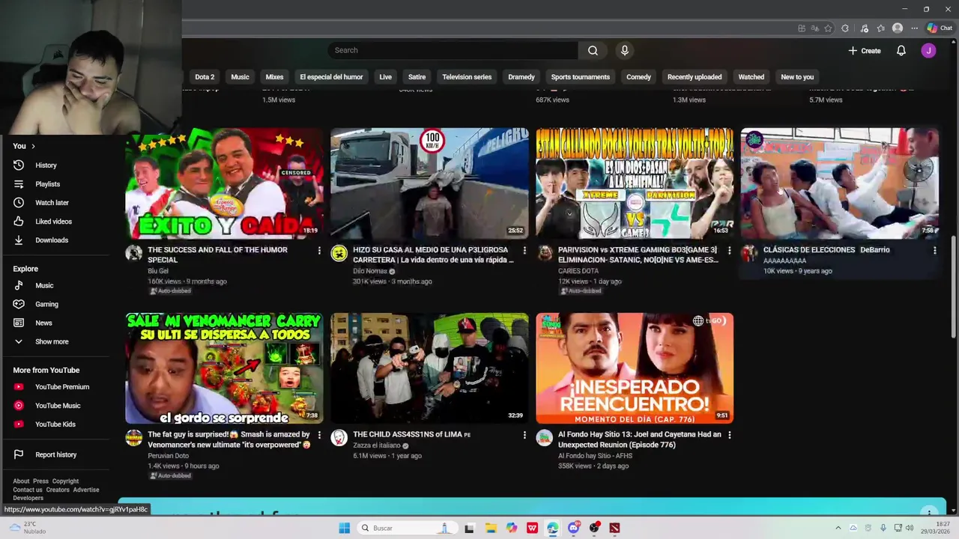Play the INESPERADO REENCUENTRO thumbnail
Viewport: 959px width, 539px height.
pyautogui.click(x=635, y=368)
